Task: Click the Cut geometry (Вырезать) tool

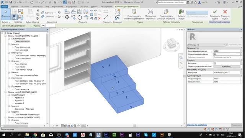Action: coord(47,13)
